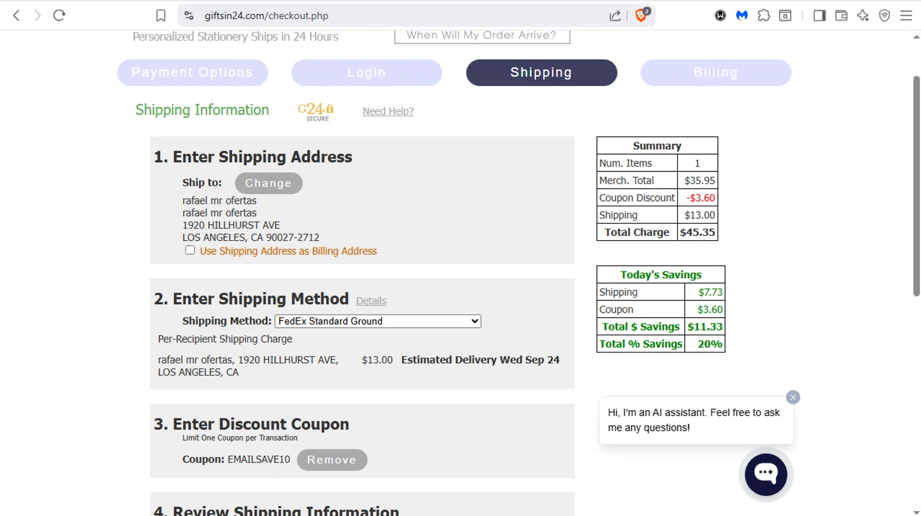Open the round W extension icon
The width and height of the screenshot is (921, 516).
coord(720,15)
